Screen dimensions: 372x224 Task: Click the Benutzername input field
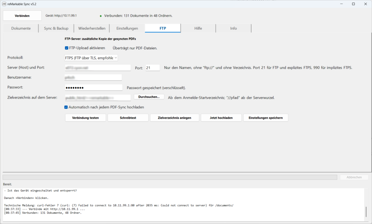click(x=93, y=78)
